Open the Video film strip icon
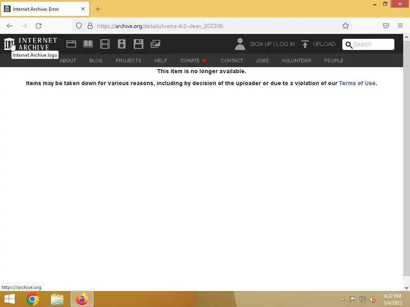Screen dimensions: 410x307 [x=105, y=44]
